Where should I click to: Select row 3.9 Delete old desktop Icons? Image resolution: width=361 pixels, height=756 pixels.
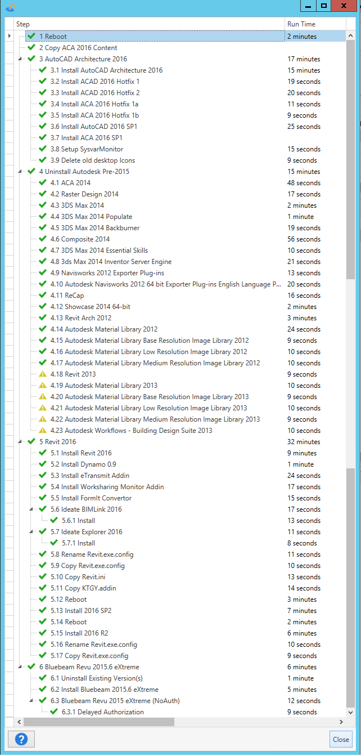point(180,160)
